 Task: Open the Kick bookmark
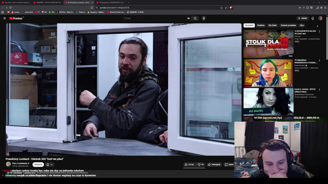click(x=52, y=12)
